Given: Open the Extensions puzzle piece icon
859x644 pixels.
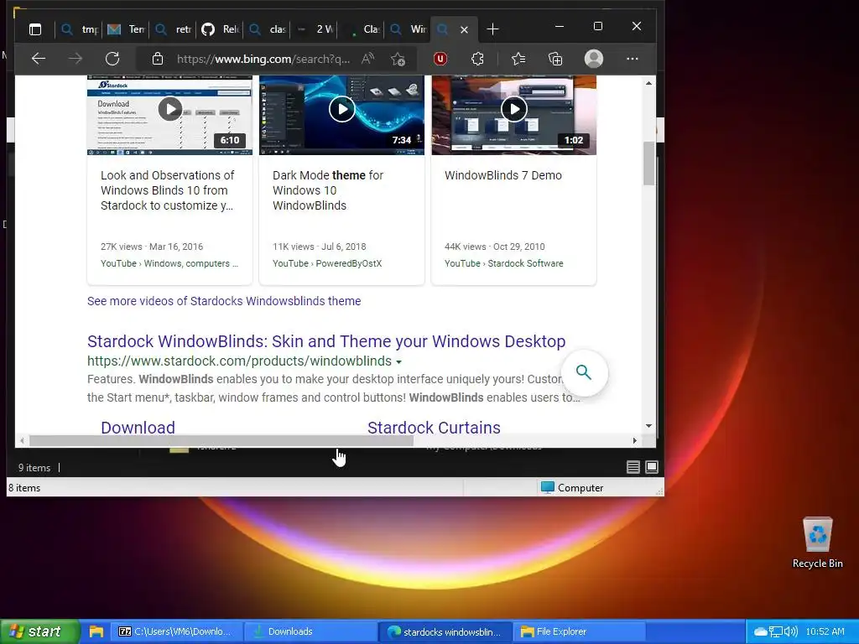Looking at the screenshot, I should pos(477,59).
